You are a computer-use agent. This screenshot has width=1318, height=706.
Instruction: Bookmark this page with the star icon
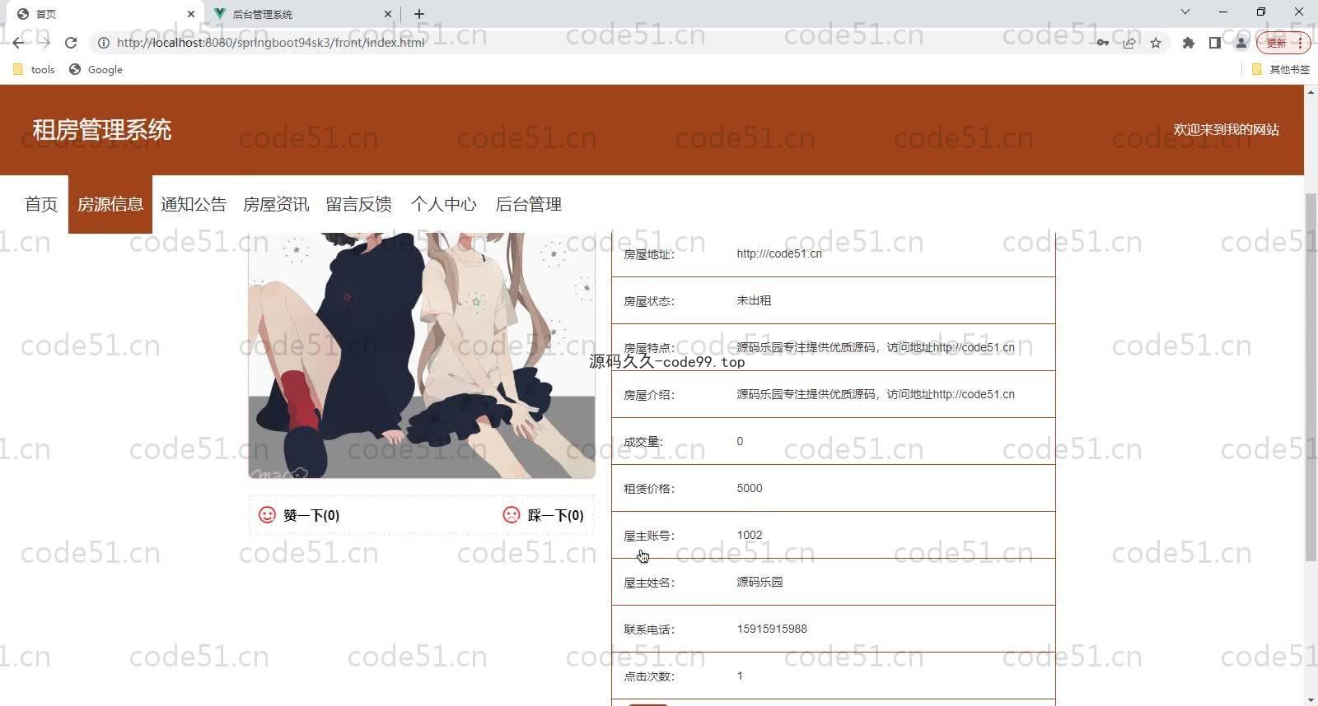click(1156, 43)
